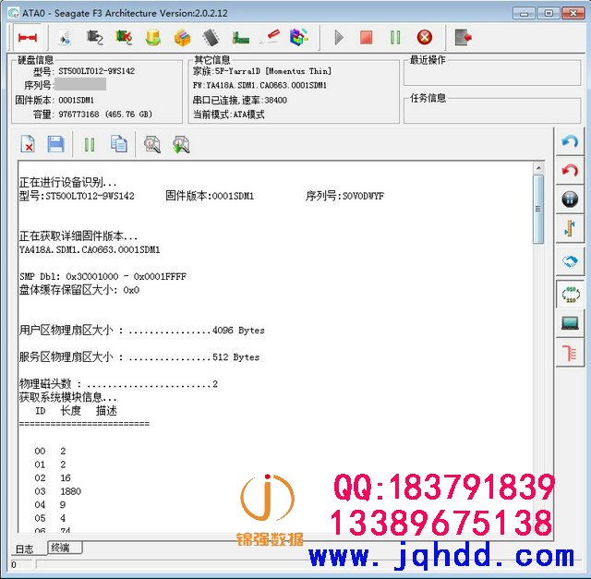Click the log line 用户区物理扇区大小 4096 Bytes
Screen dimensions: 591x579
click(141, 331)
